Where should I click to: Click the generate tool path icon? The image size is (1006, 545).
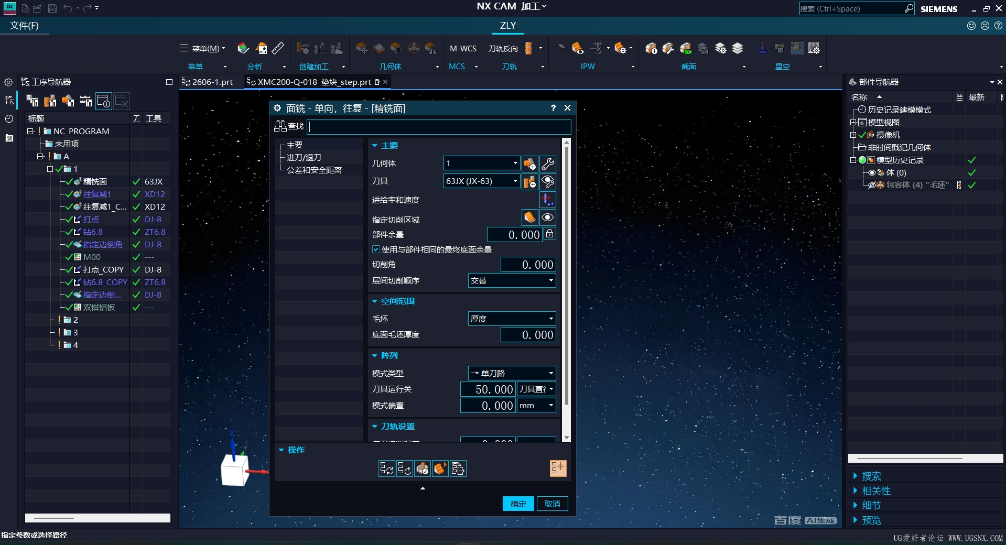(387, 468)
